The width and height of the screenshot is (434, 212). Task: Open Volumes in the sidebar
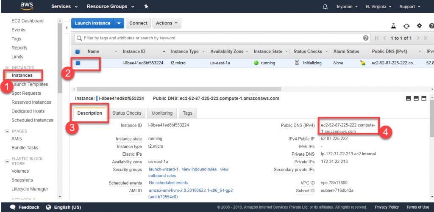[20, 171]
